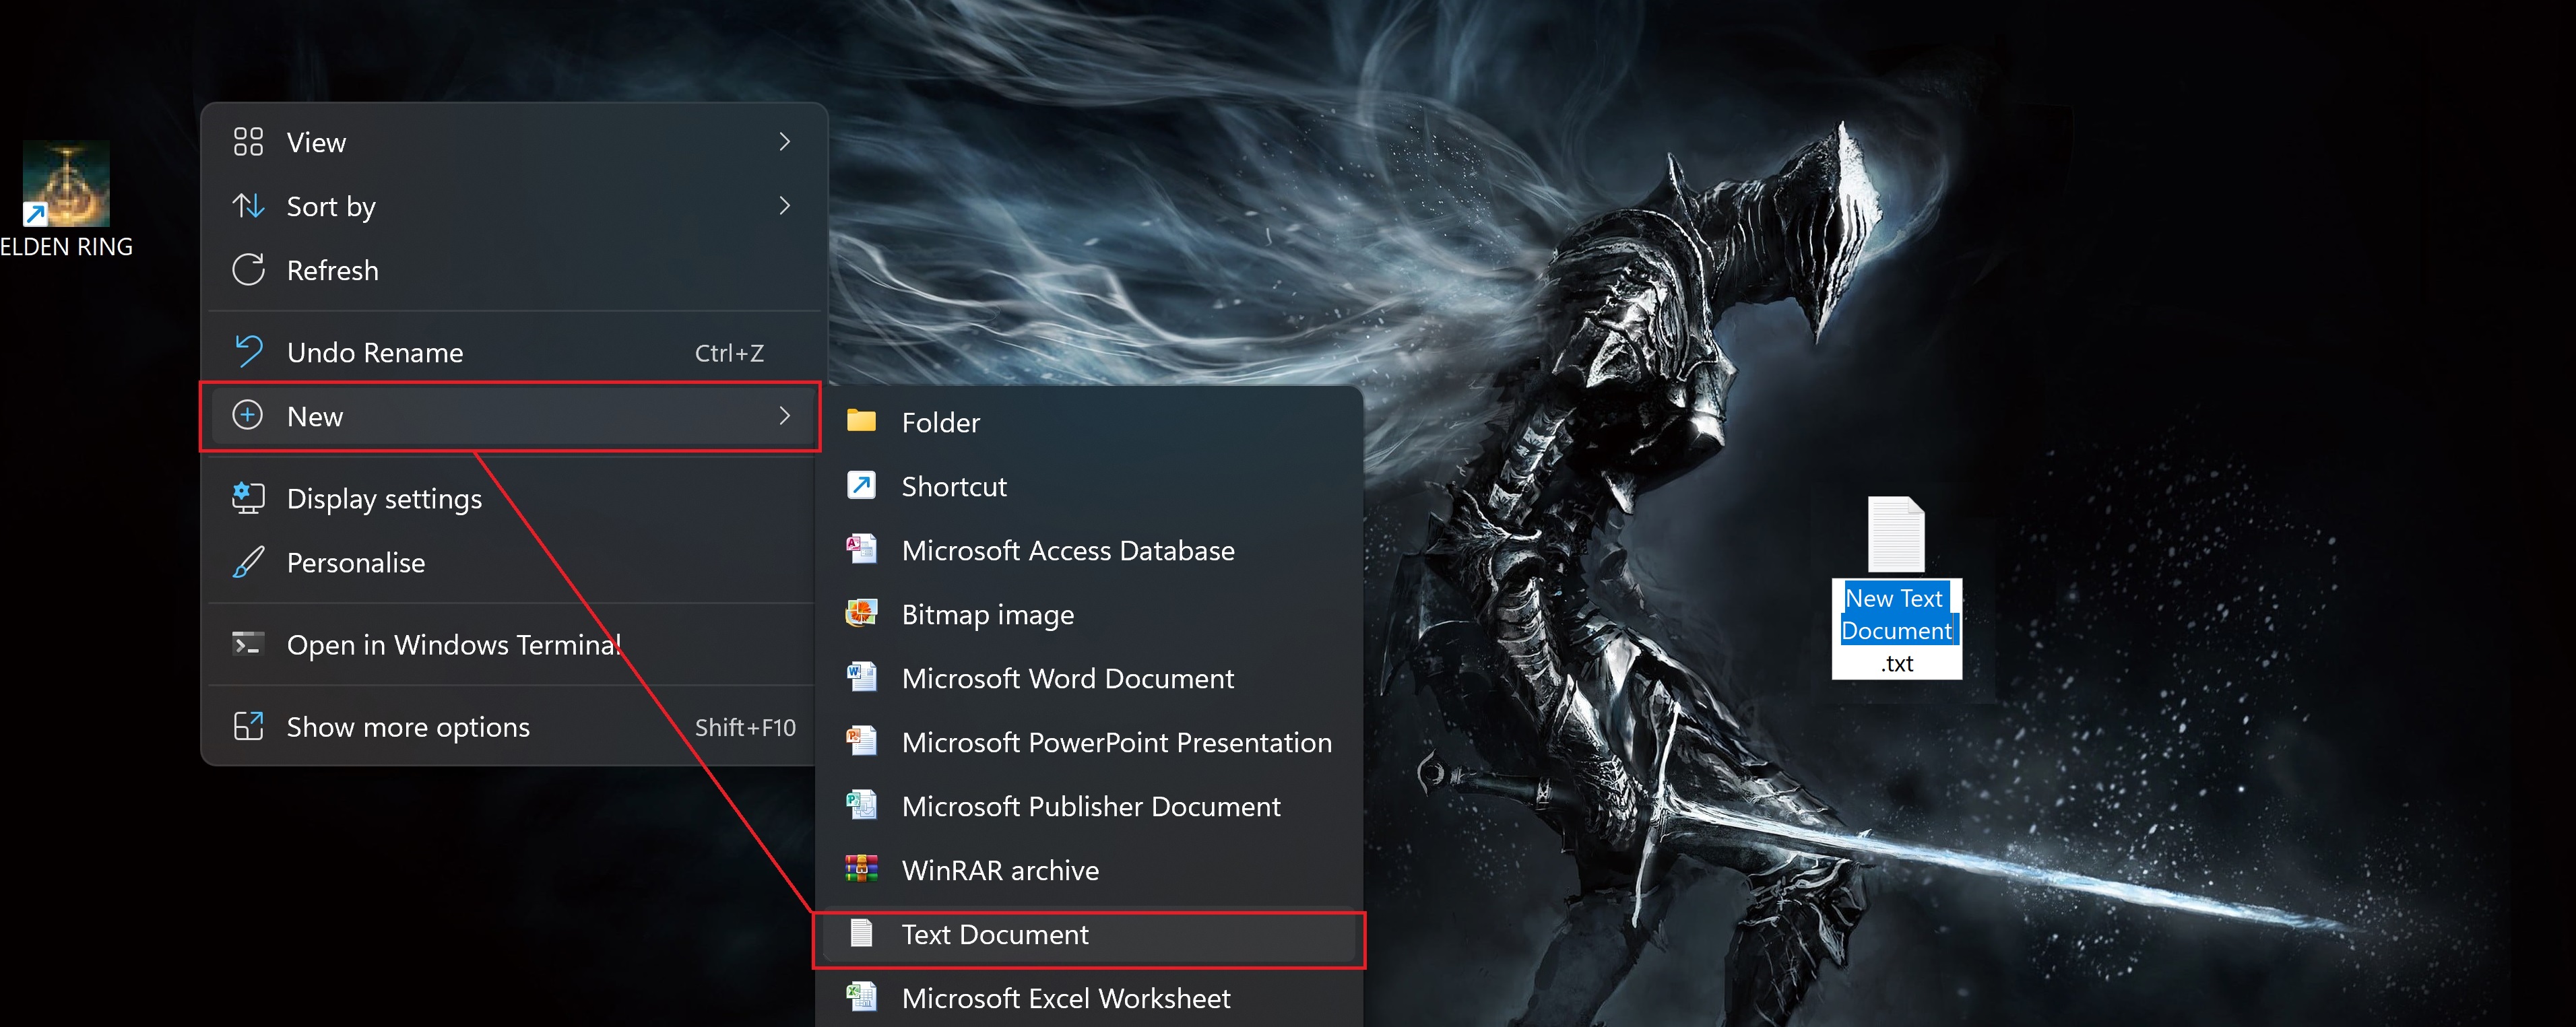Expand the New submenu chevron
Screen dimensions: 2576x1027
point(785,416)
